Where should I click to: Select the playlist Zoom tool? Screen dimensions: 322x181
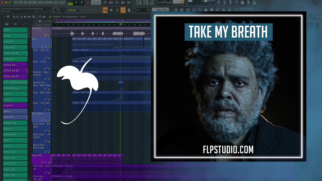point(41,17)
